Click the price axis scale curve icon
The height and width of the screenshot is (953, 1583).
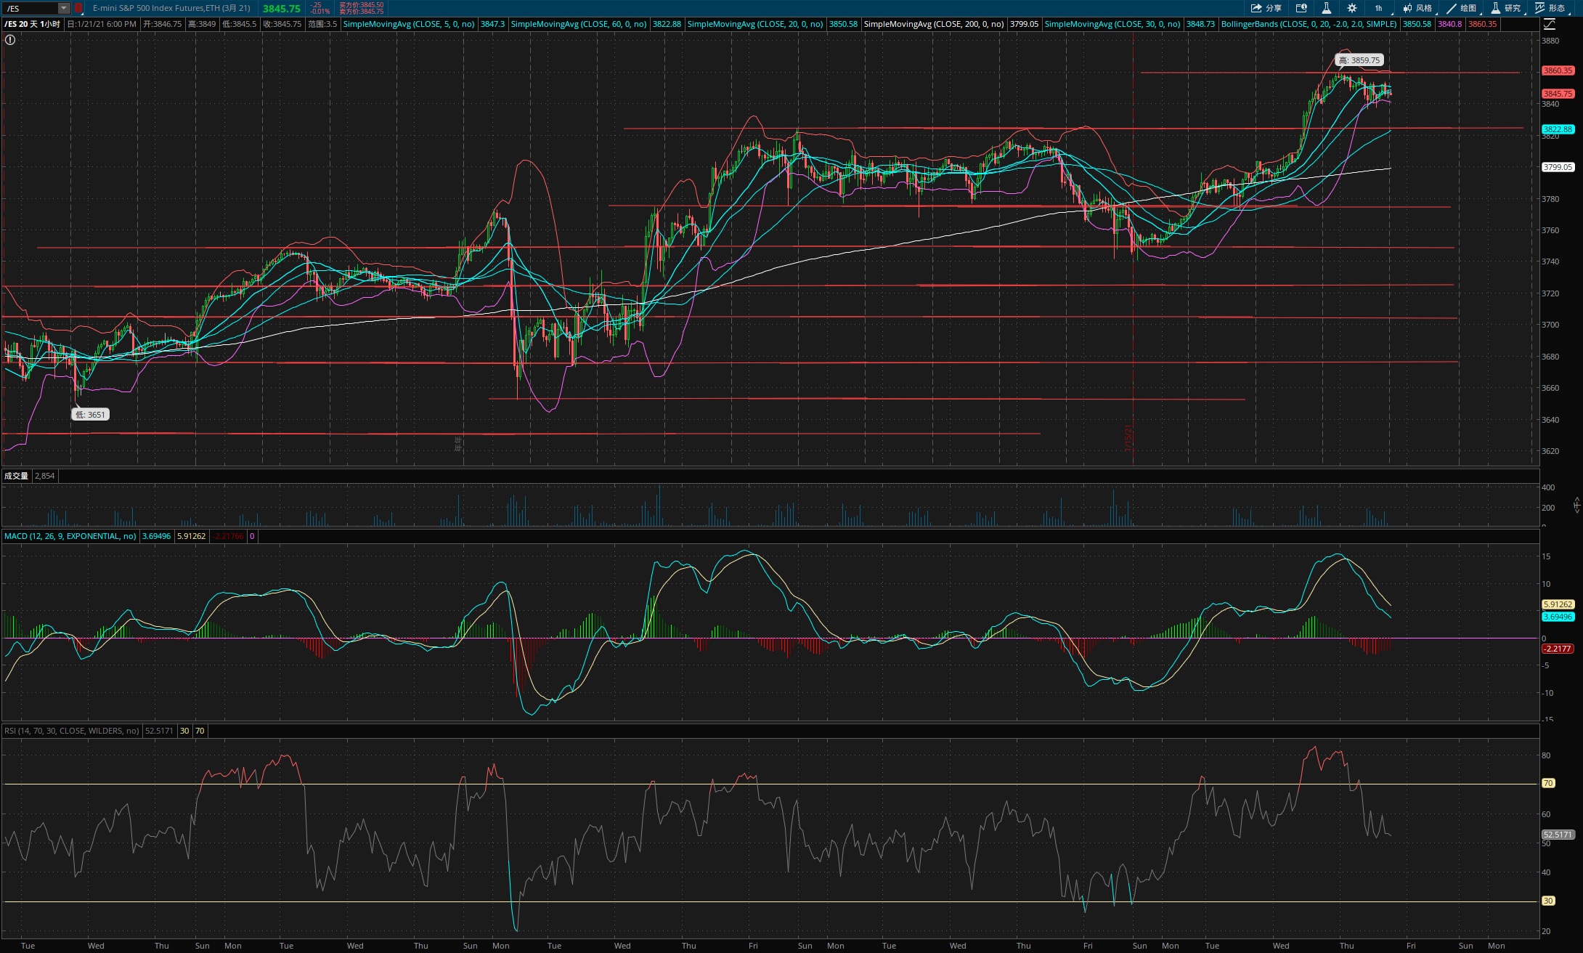(1549, 24)
